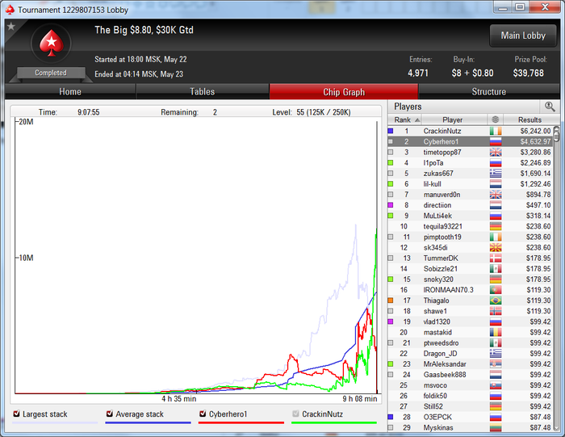
Task: Click Ireland flag beside CrackinNutz
Action: click(496, 131)
